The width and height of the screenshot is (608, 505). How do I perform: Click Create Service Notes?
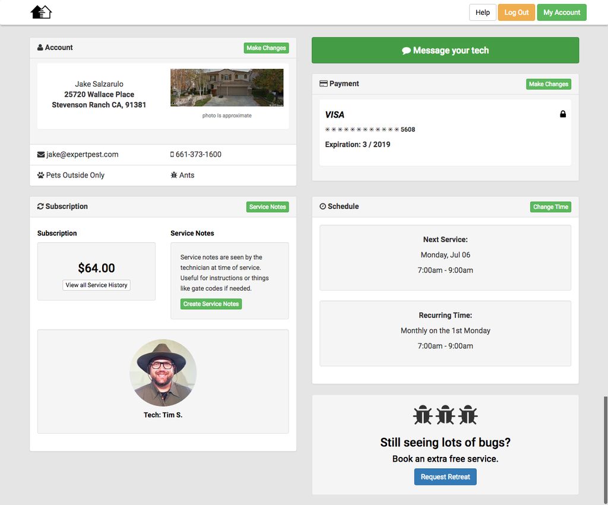[x=211, y=303]
